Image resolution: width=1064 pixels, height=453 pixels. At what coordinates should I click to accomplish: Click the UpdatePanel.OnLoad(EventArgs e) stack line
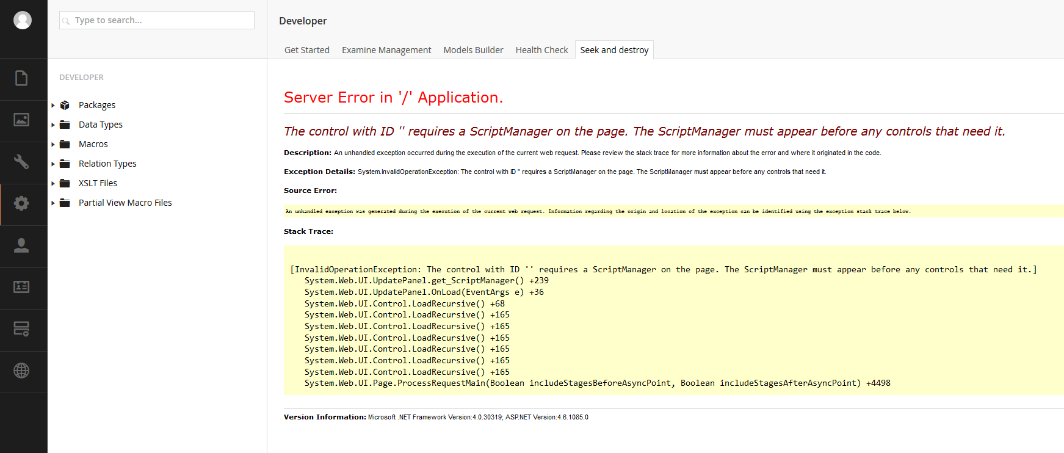(x=424, y=292)
